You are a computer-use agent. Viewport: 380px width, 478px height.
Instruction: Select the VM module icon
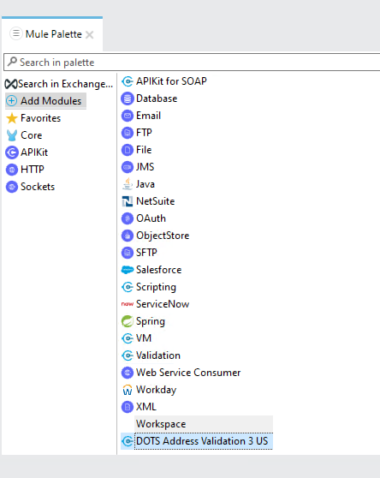(128, 338)
